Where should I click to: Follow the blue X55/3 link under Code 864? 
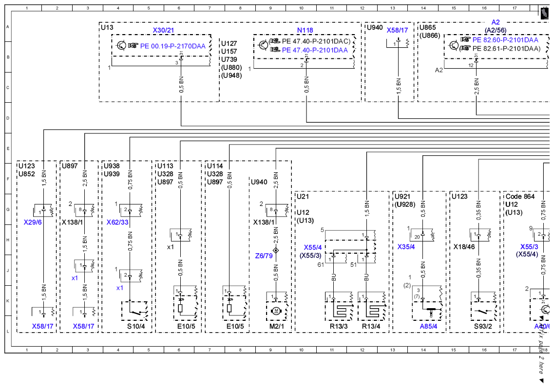pyautogui.click(x=529, y=246)
